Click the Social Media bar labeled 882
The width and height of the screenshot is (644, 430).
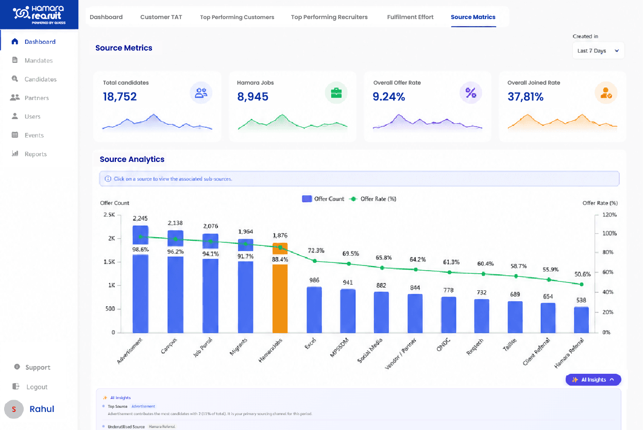tap(381, 312)
